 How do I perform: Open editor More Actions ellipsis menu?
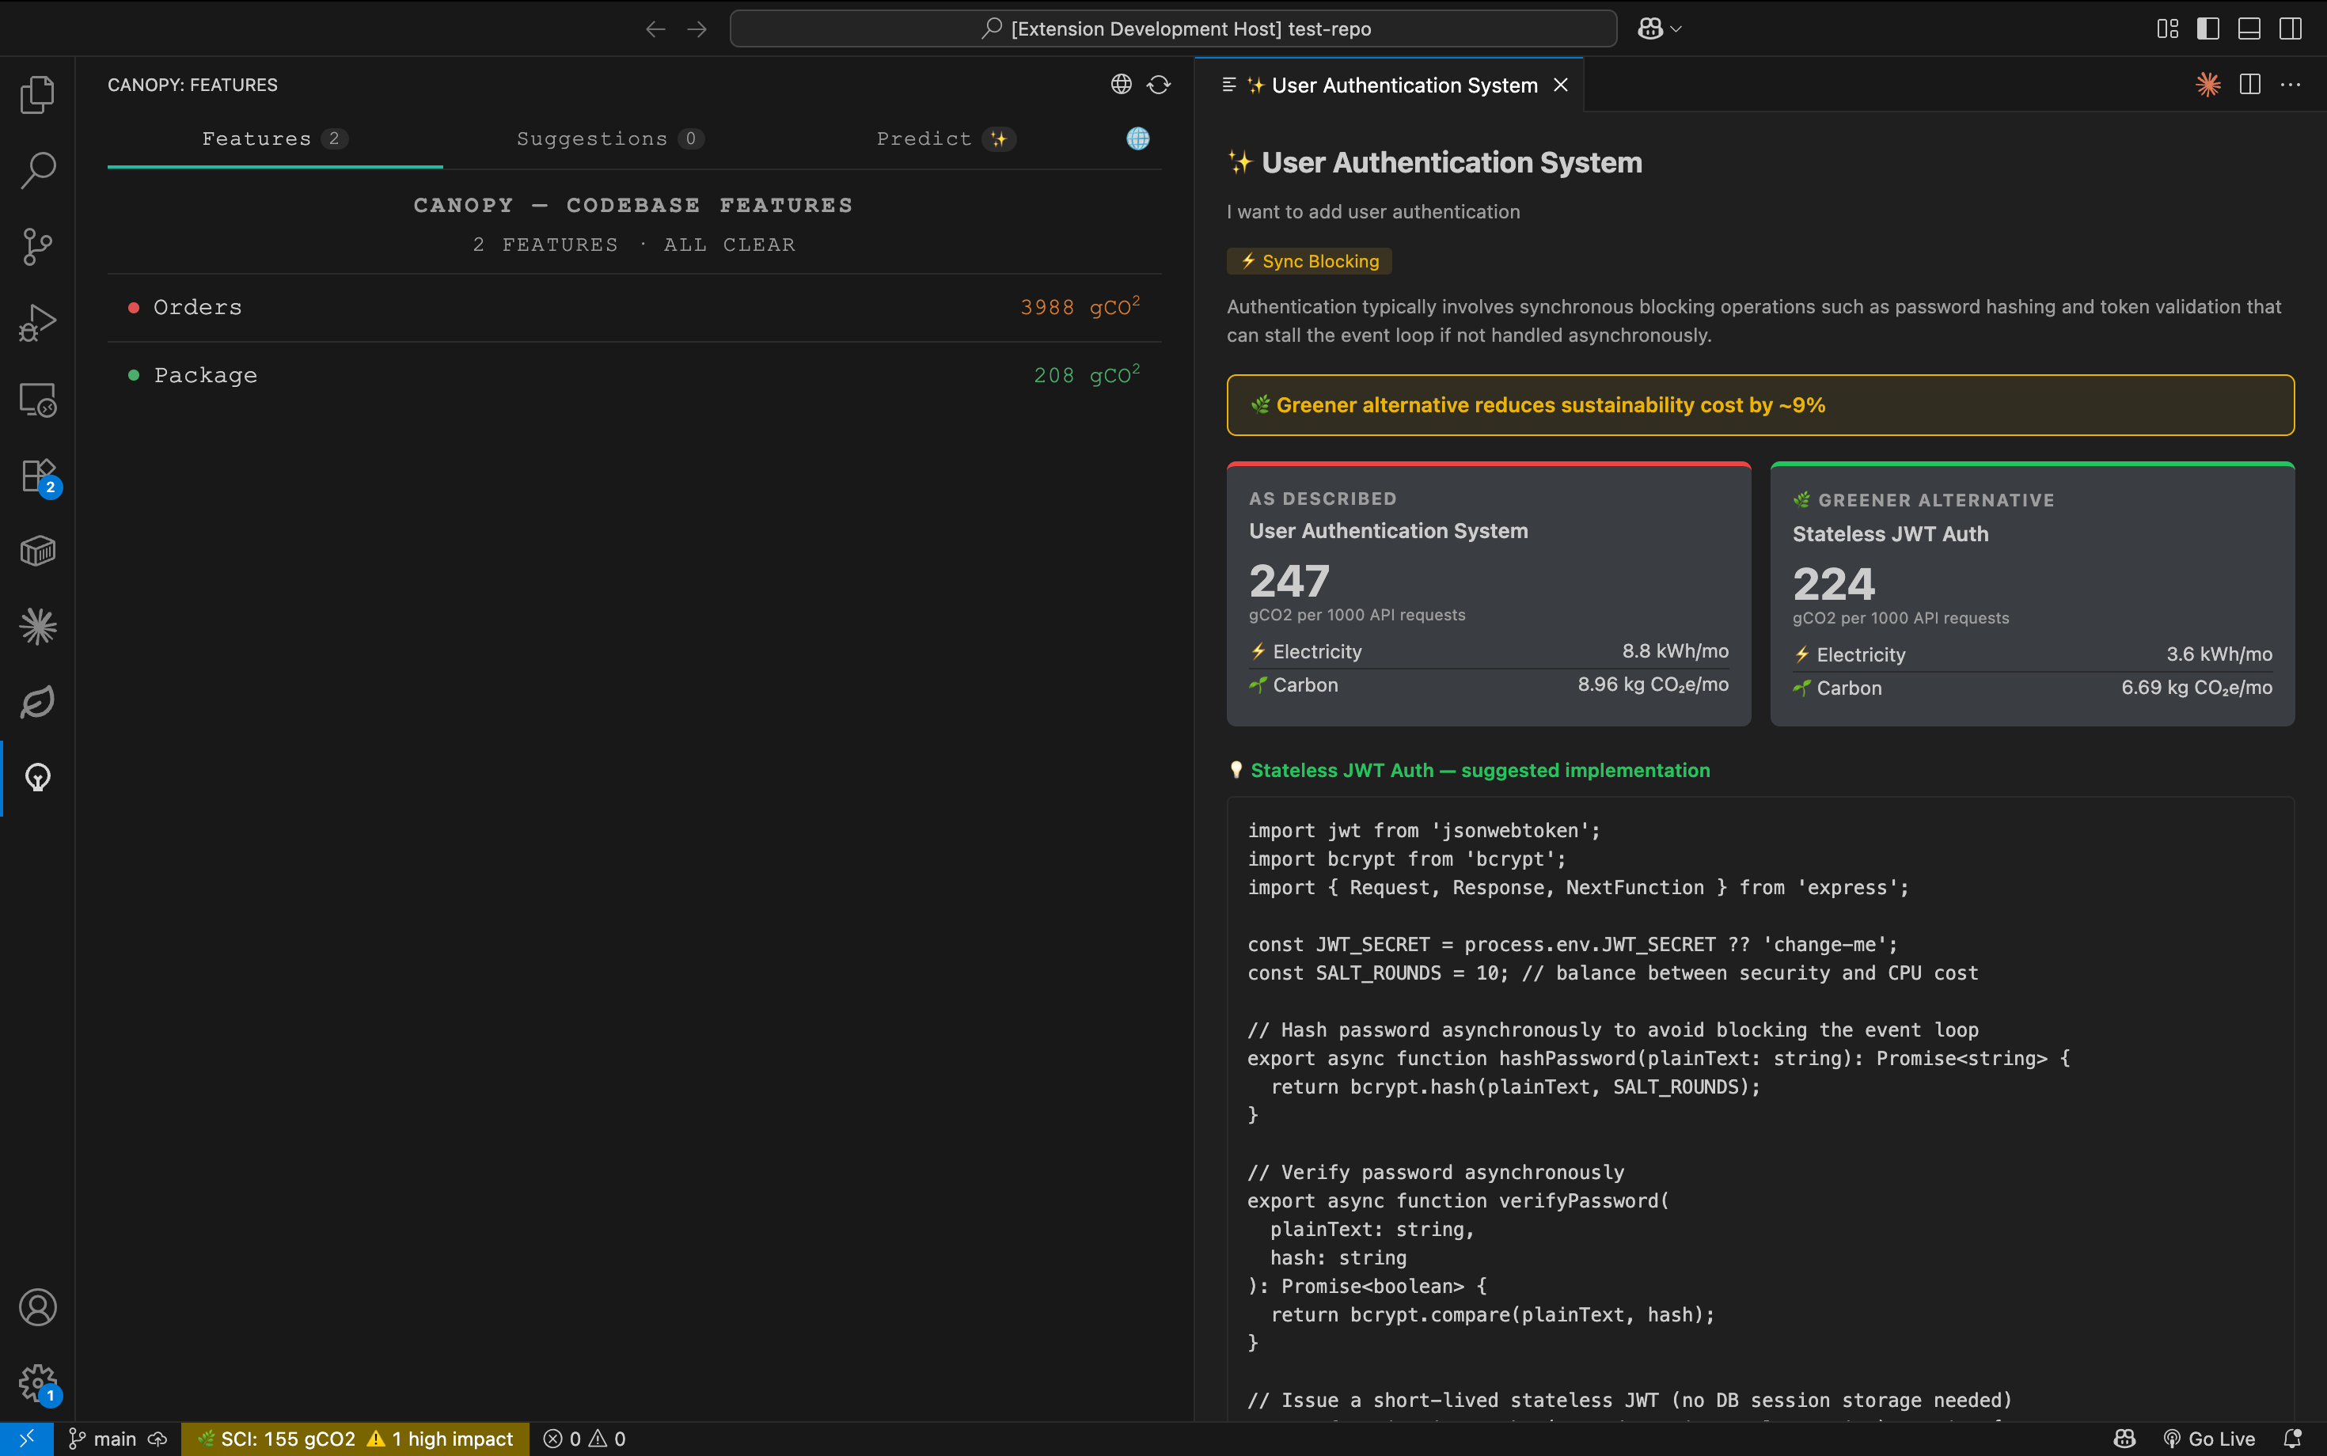pyautogui.click(x=2291, y=85)
